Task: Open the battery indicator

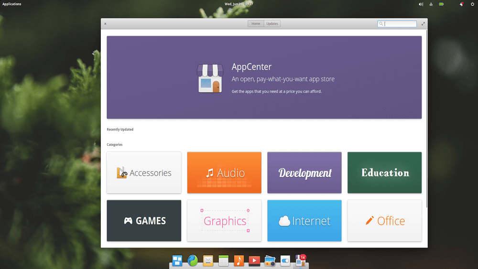Action: (x=442, y=4)
